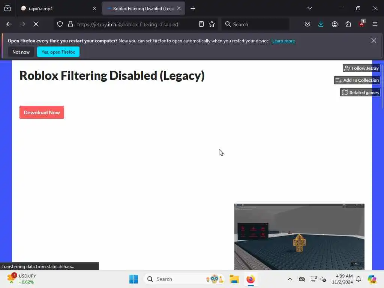The image size is (384, 288).
Task: Open tracking protection shield icon
Action: coord(60,24)
